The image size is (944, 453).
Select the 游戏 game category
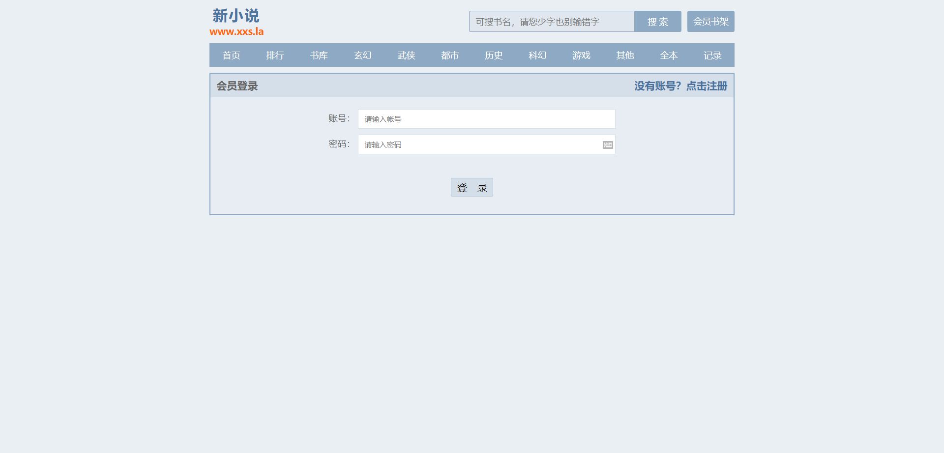click(581, 56)
